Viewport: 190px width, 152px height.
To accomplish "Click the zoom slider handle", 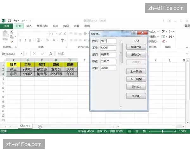I will [x=162, y=131].
